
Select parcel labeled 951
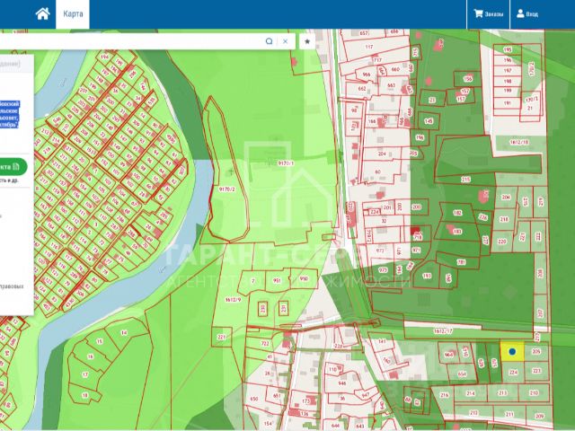pyautogui.click(x=277, y=281)
